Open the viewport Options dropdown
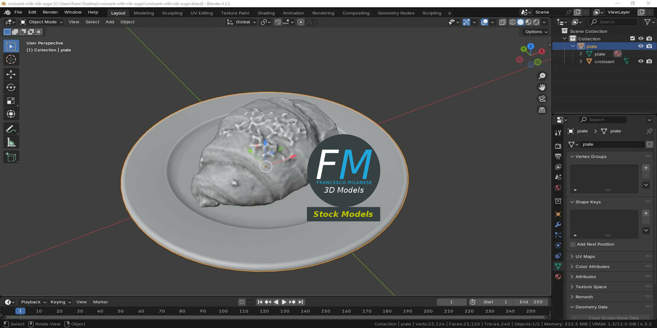The width and height of the screenshot is (657, 328). (x=535, y=32)
